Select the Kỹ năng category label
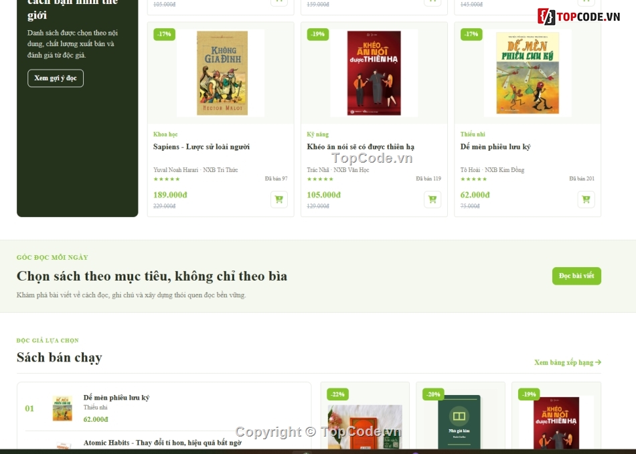Image resolution: width=636 pixels, height=454 pixels. [317, 135]
